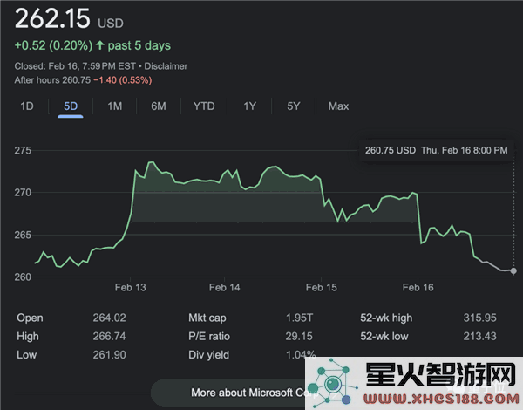Click the −1.40 (0.53%) after-hours change

[x=123, y=80]
